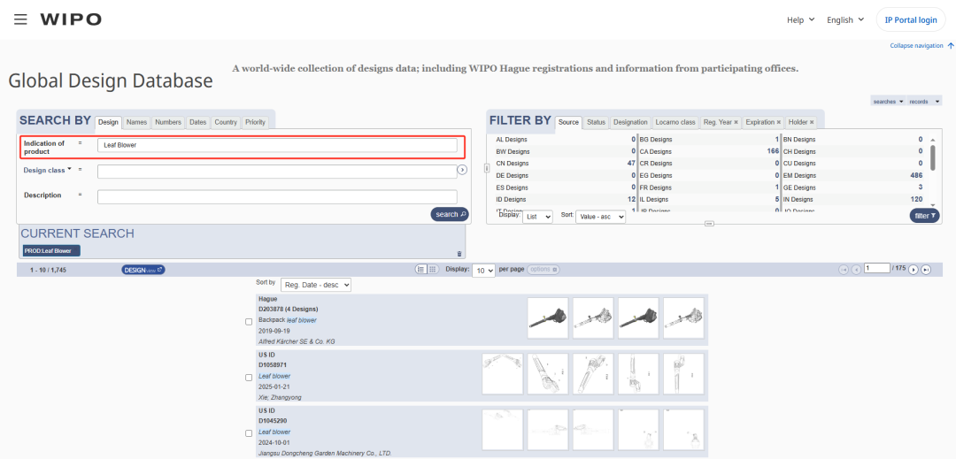956x459 pixels.
Task: Go to next results page arrow
Action: click(914, 270)
